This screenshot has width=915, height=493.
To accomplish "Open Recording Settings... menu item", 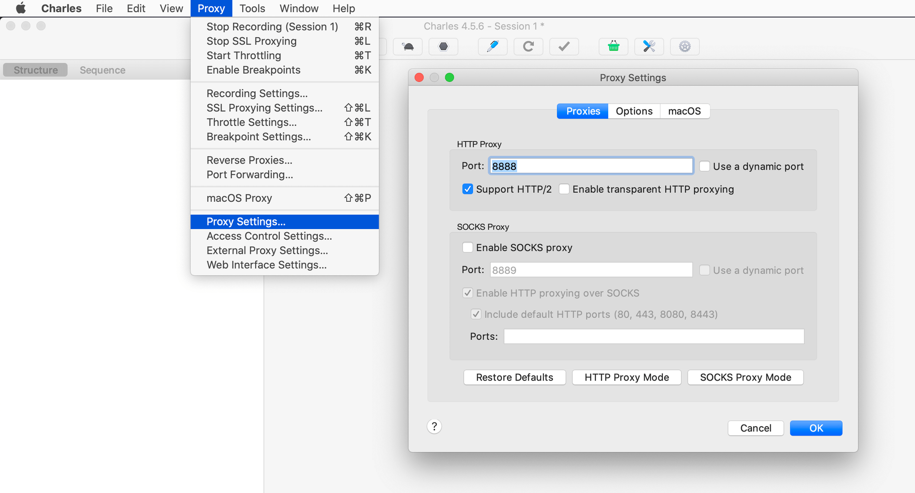I will pos(285,94).
